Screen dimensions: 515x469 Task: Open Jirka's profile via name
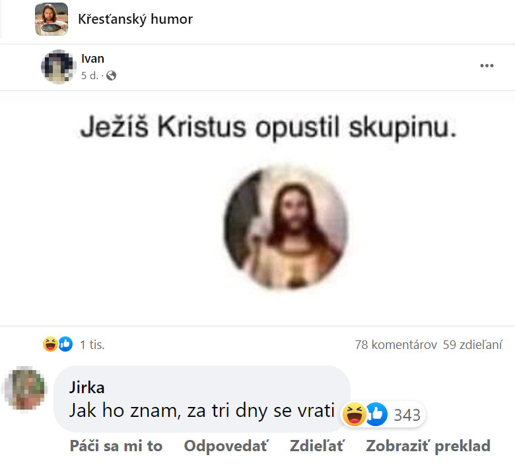87,388
